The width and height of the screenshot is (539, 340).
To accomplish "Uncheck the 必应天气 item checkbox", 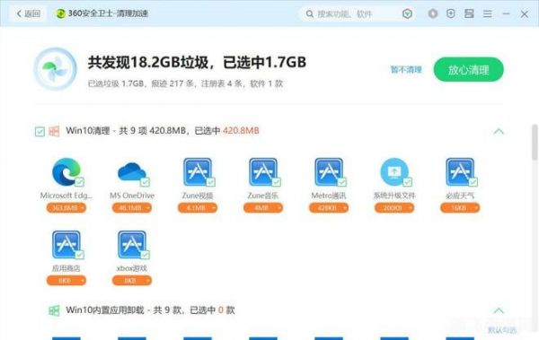I will (x=473, y=182).
